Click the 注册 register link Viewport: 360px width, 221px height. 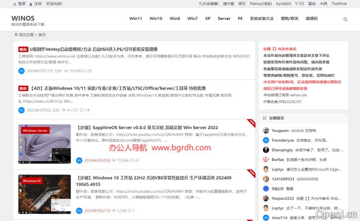(37, 3)
